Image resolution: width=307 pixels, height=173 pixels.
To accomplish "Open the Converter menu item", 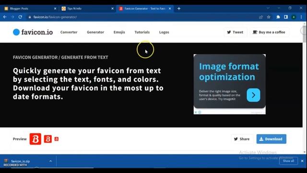I will tap(69, 32).
